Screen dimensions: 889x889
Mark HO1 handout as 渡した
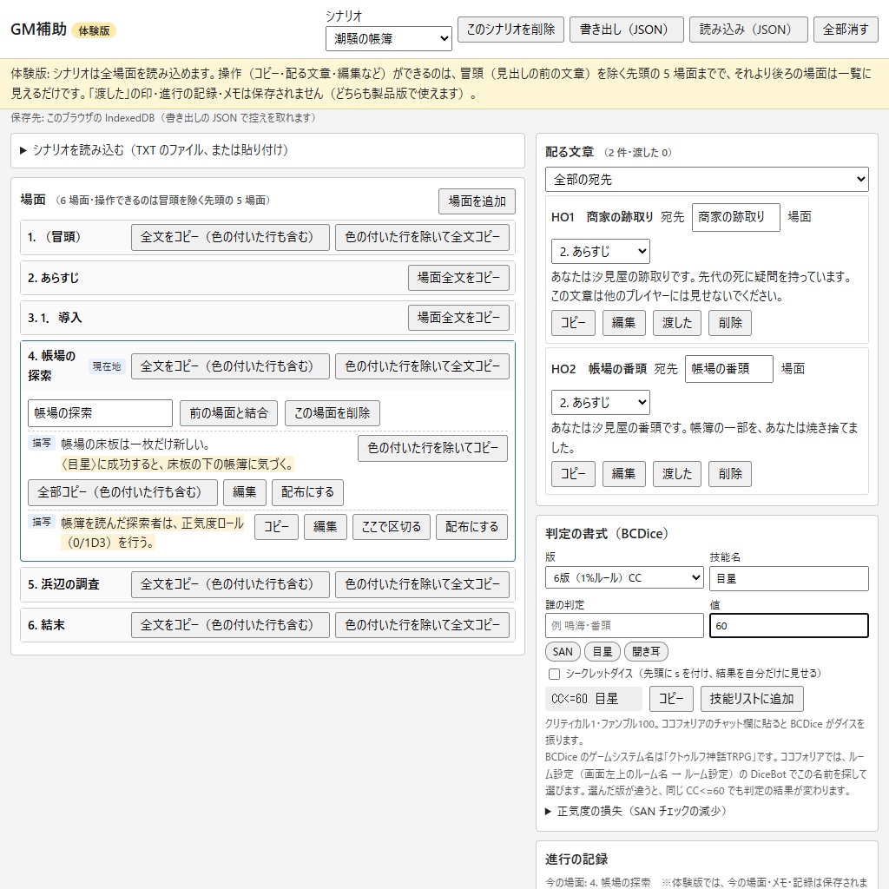click(677, 323)
